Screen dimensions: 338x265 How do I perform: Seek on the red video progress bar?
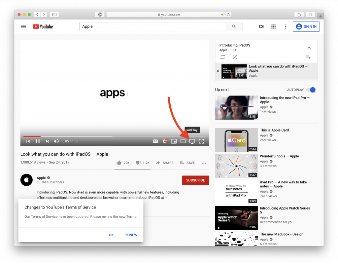tap(32, 136)
